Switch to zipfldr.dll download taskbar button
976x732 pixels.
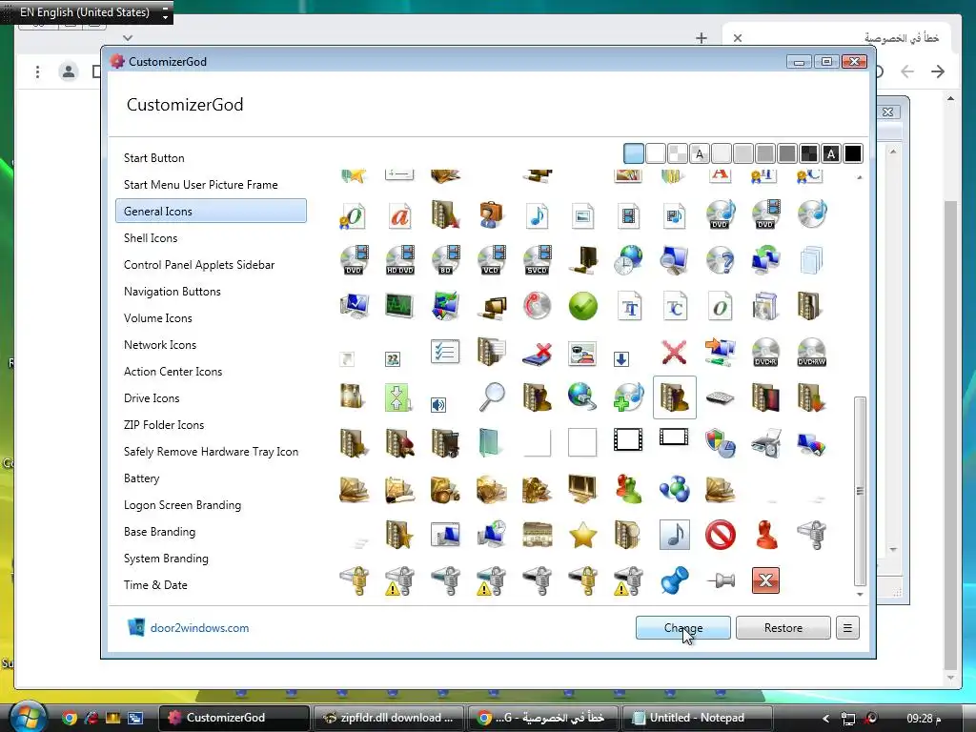point(389,718)
